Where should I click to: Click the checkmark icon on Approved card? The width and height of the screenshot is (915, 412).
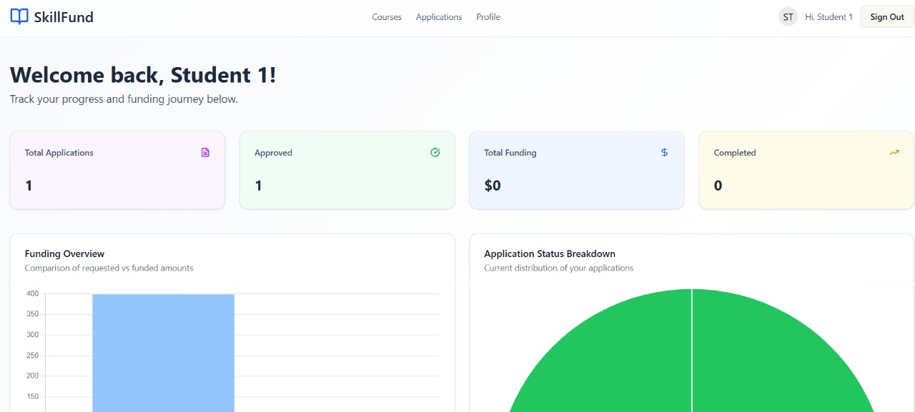tap(435, 152)
